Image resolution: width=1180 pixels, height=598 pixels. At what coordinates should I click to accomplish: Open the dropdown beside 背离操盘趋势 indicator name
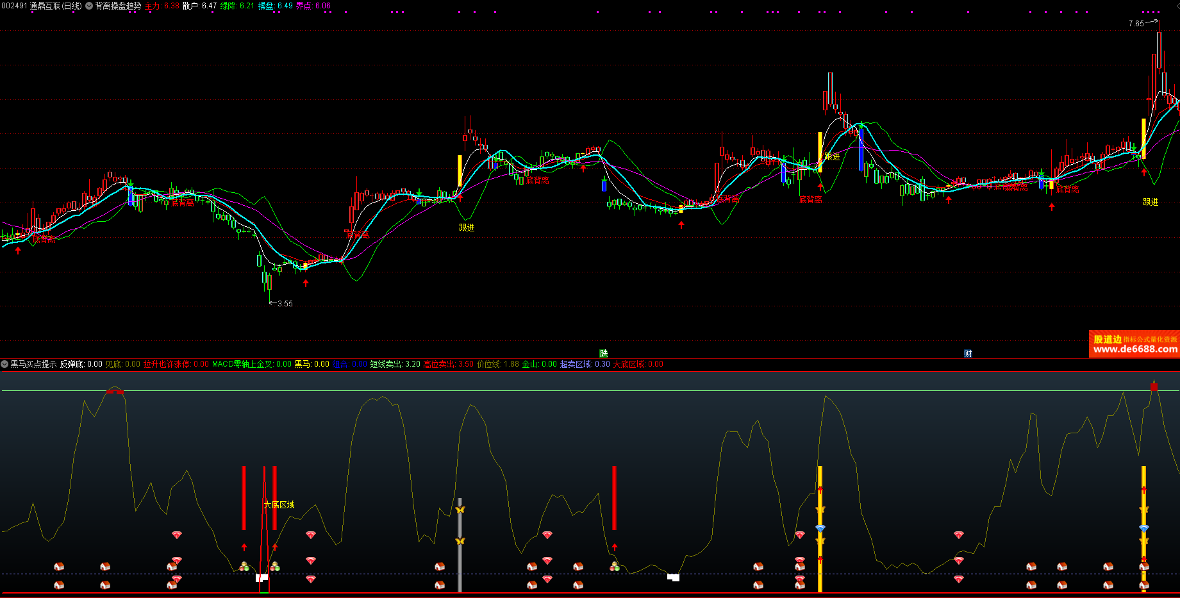(89, 6)
